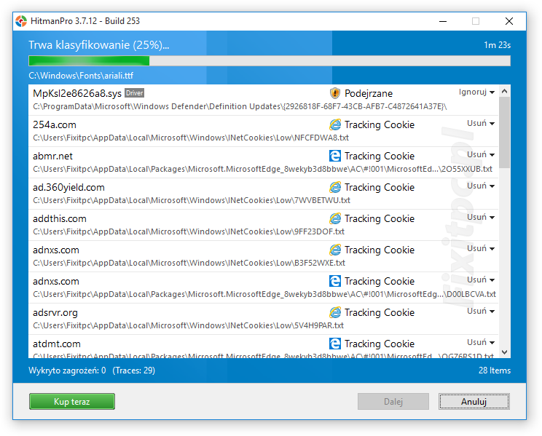Click the green scan progress bar
The image size is (542, 436).
point(270,61)
